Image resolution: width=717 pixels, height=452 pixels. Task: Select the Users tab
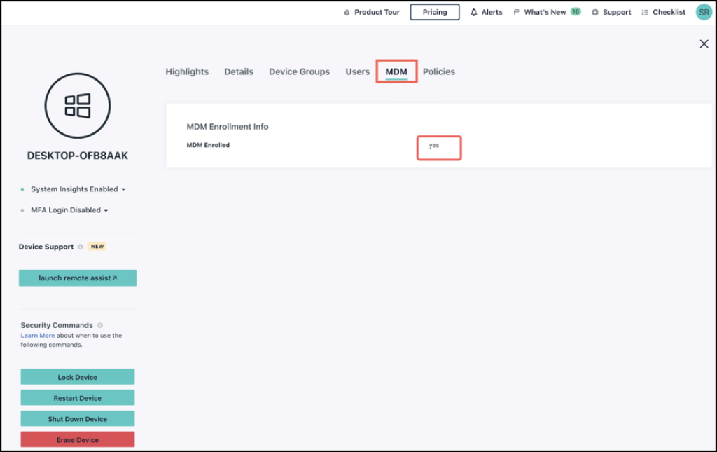pyautogui.click(x=357, y=71)
